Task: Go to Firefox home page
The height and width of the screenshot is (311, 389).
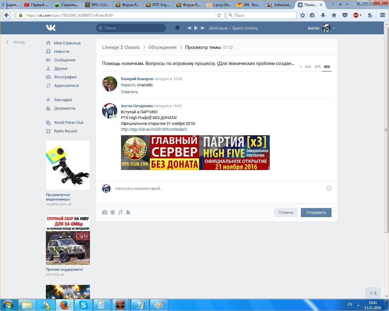Action: (x=334, y=15)
